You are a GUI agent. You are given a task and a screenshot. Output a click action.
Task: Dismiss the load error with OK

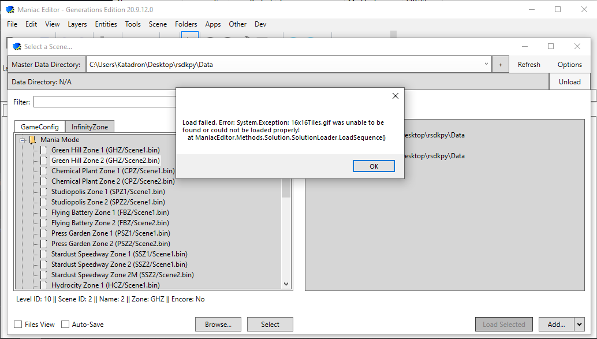[x=374, y=166]
